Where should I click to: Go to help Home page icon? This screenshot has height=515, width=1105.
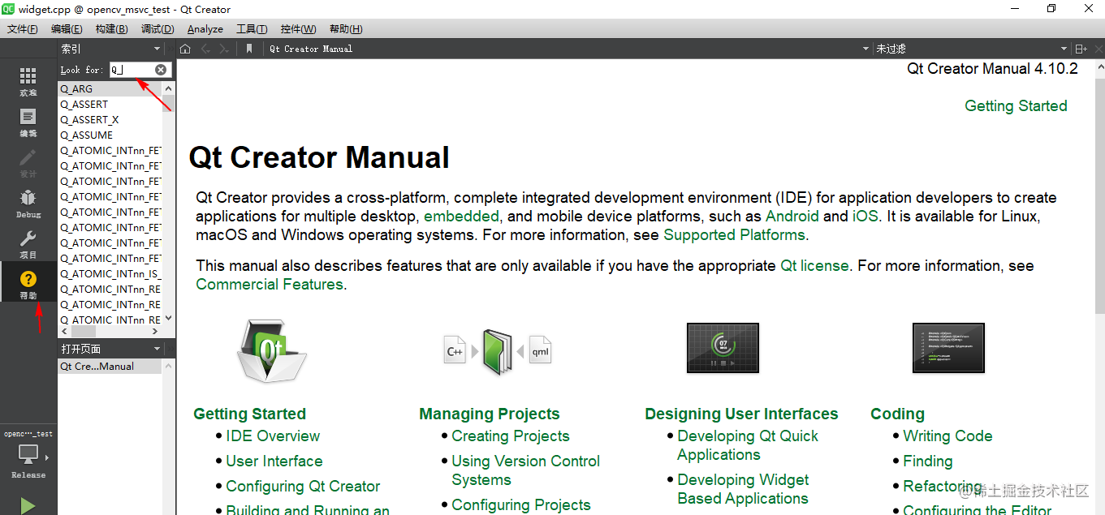click(185, 49)
